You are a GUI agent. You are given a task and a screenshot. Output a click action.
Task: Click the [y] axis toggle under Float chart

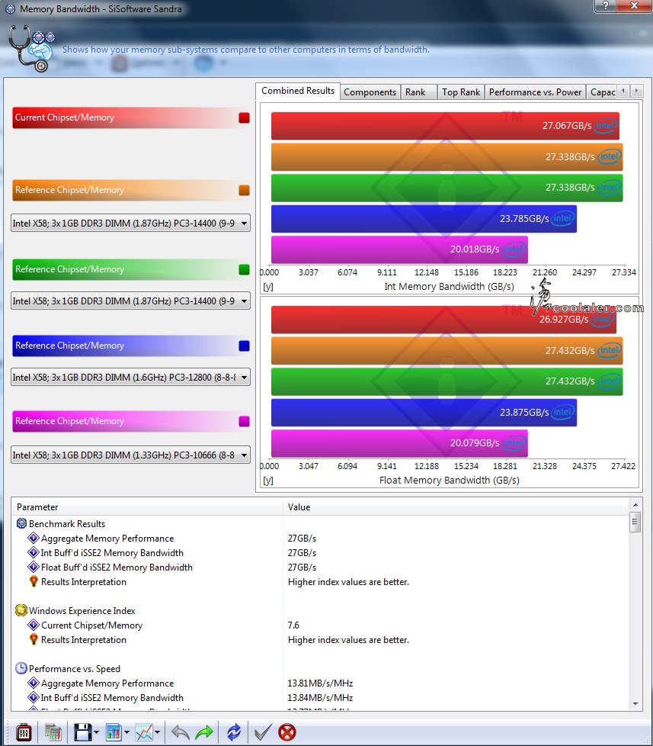pyautogui.click(x=268, y=481)
